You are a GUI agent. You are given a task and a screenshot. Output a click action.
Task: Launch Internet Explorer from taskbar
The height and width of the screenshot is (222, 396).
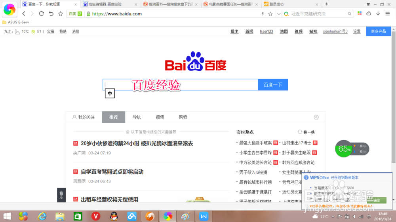42,216
